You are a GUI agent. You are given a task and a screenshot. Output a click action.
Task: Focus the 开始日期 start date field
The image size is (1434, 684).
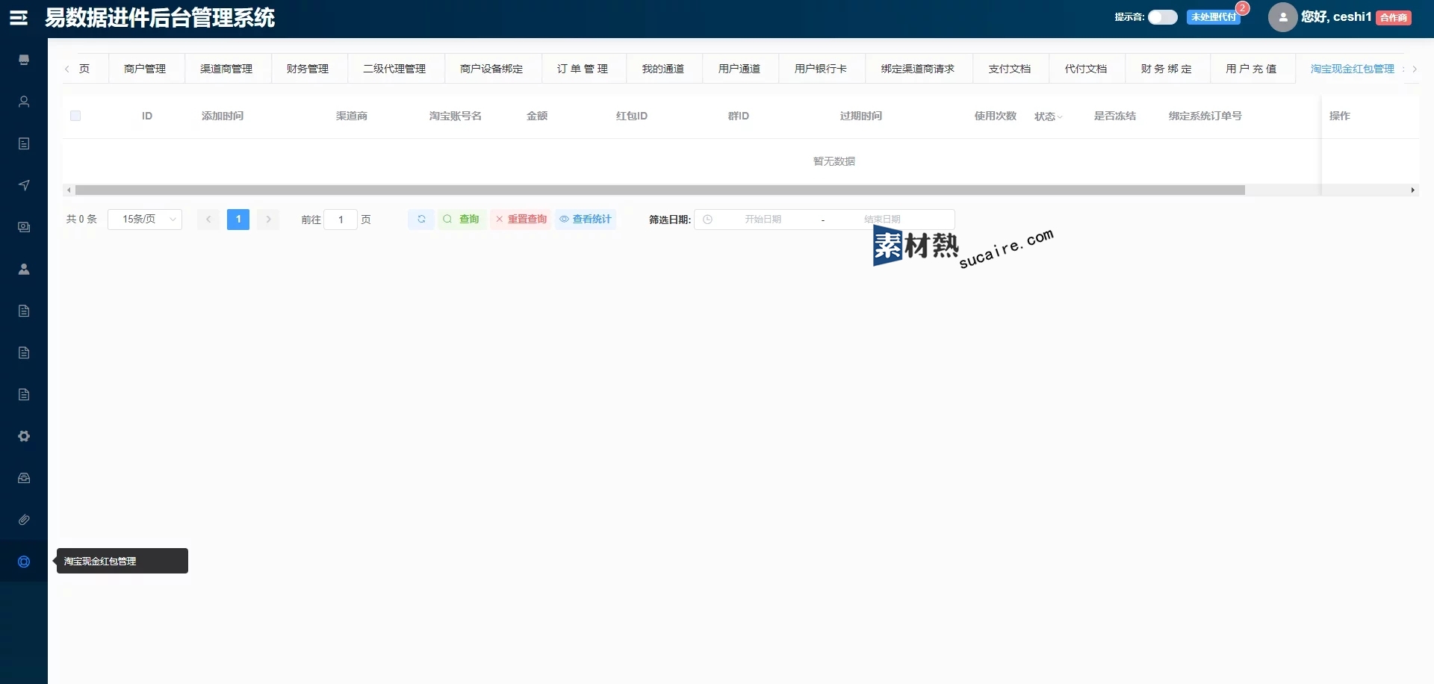763,220
